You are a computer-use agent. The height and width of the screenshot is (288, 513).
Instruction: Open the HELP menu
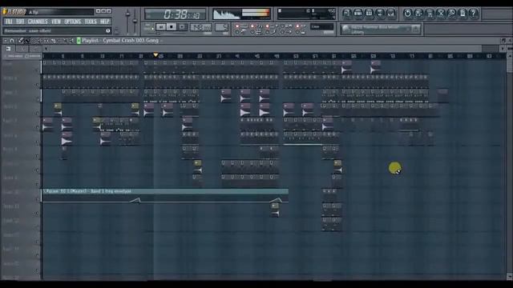(105, 22)
